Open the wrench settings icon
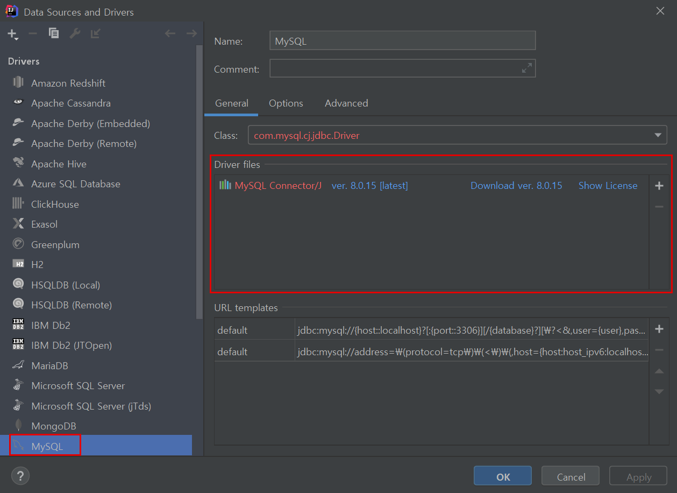 75,33
